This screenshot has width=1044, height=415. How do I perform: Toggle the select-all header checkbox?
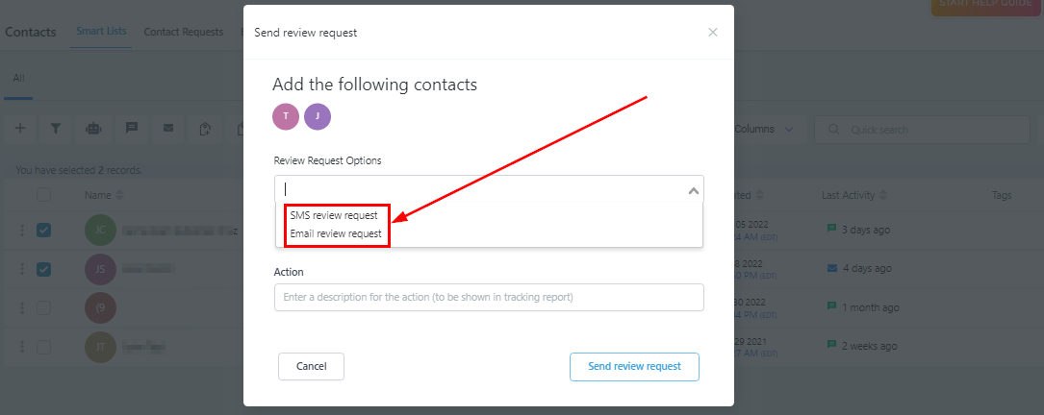point(43,195)
